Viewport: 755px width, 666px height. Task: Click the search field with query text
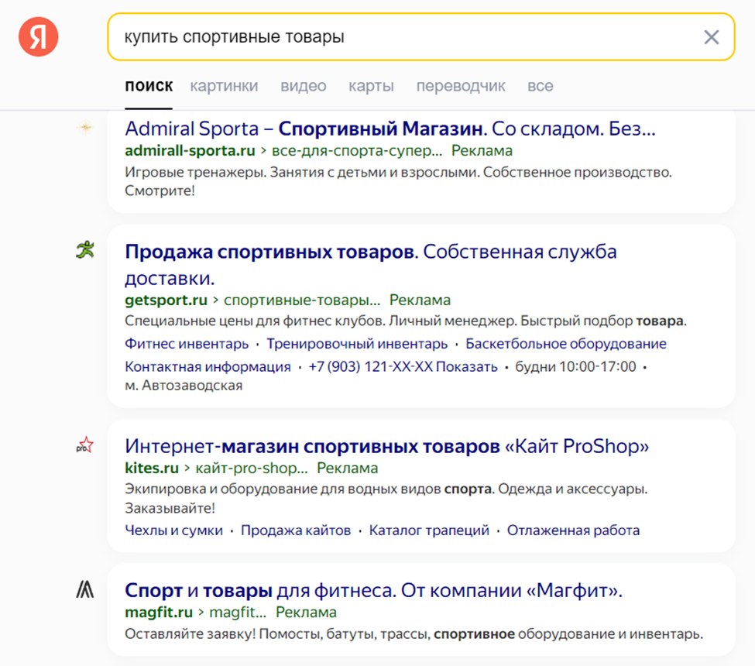pos(420,36)
